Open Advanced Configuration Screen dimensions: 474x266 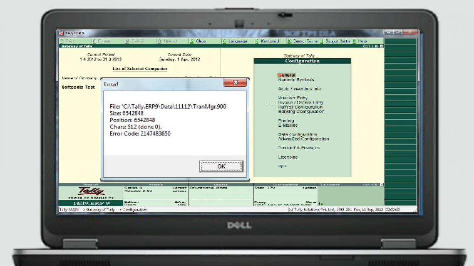coord(303,139)
